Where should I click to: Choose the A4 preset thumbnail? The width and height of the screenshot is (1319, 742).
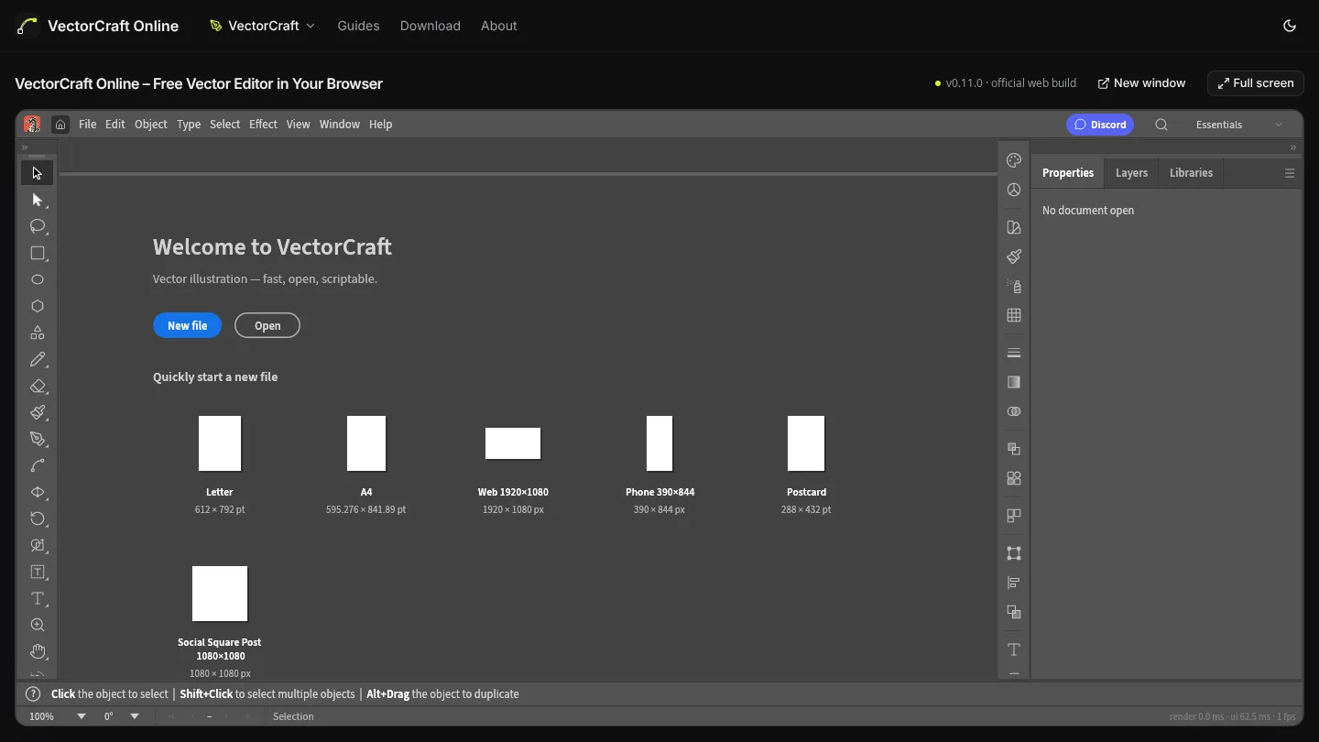pos(366,443)
